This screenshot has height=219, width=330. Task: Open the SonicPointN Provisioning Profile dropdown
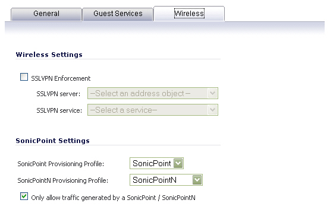point(166,180)
